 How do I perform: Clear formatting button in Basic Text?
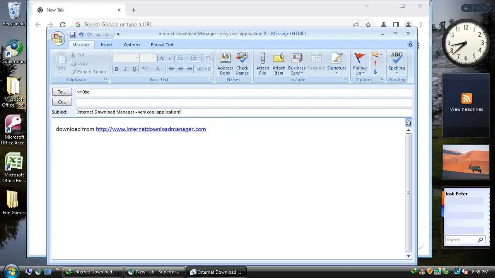coord(208,58)
